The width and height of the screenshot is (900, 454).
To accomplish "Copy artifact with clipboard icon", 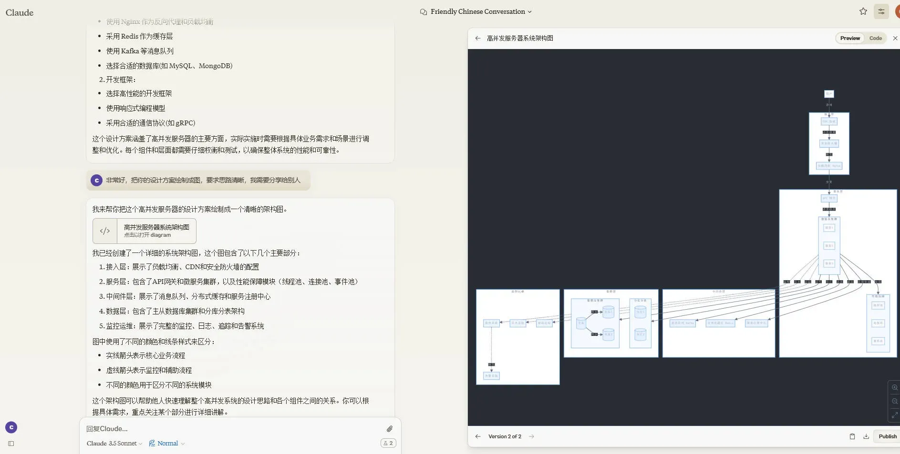I will pyautogui.click(x=852, y=436).
